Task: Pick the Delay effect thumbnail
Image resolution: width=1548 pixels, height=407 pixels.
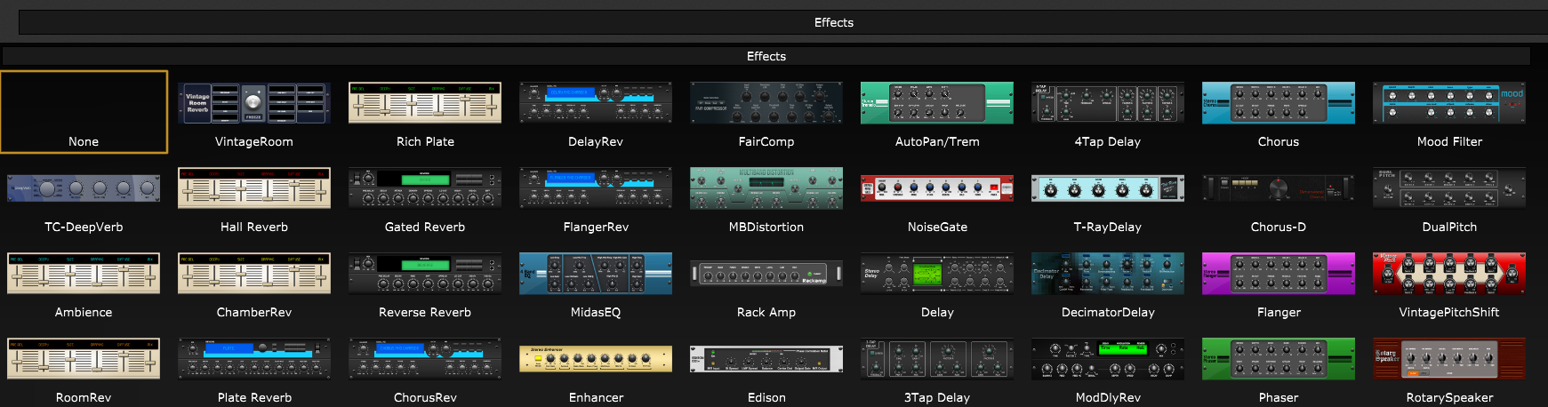Action: [937, 274]
